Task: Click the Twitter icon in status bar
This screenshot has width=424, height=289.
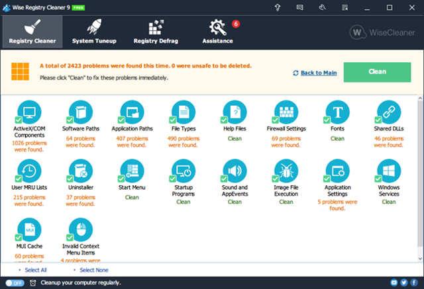Action: (404, 282)
